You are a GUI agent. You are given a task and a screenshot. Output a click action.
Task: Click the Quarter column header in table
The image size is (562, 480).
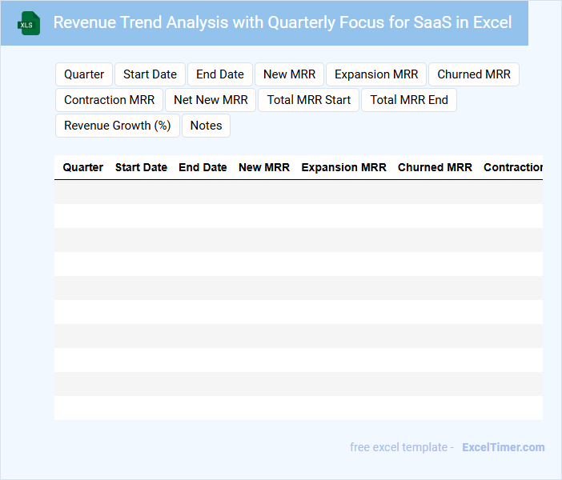[x=83, y=167]
